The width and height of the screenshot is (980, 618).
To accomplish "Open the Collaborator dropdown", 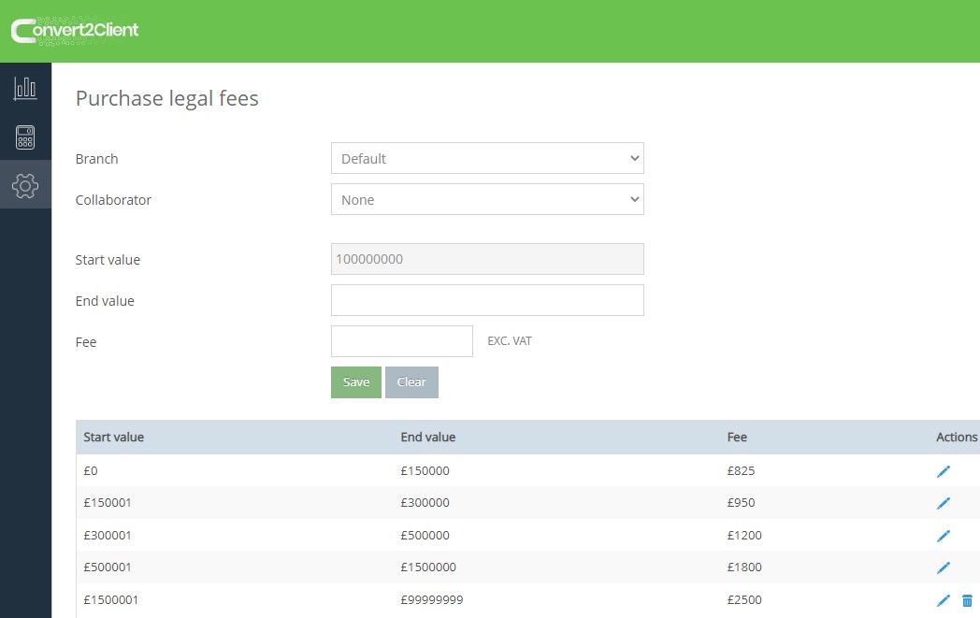I will click(486, 199).
